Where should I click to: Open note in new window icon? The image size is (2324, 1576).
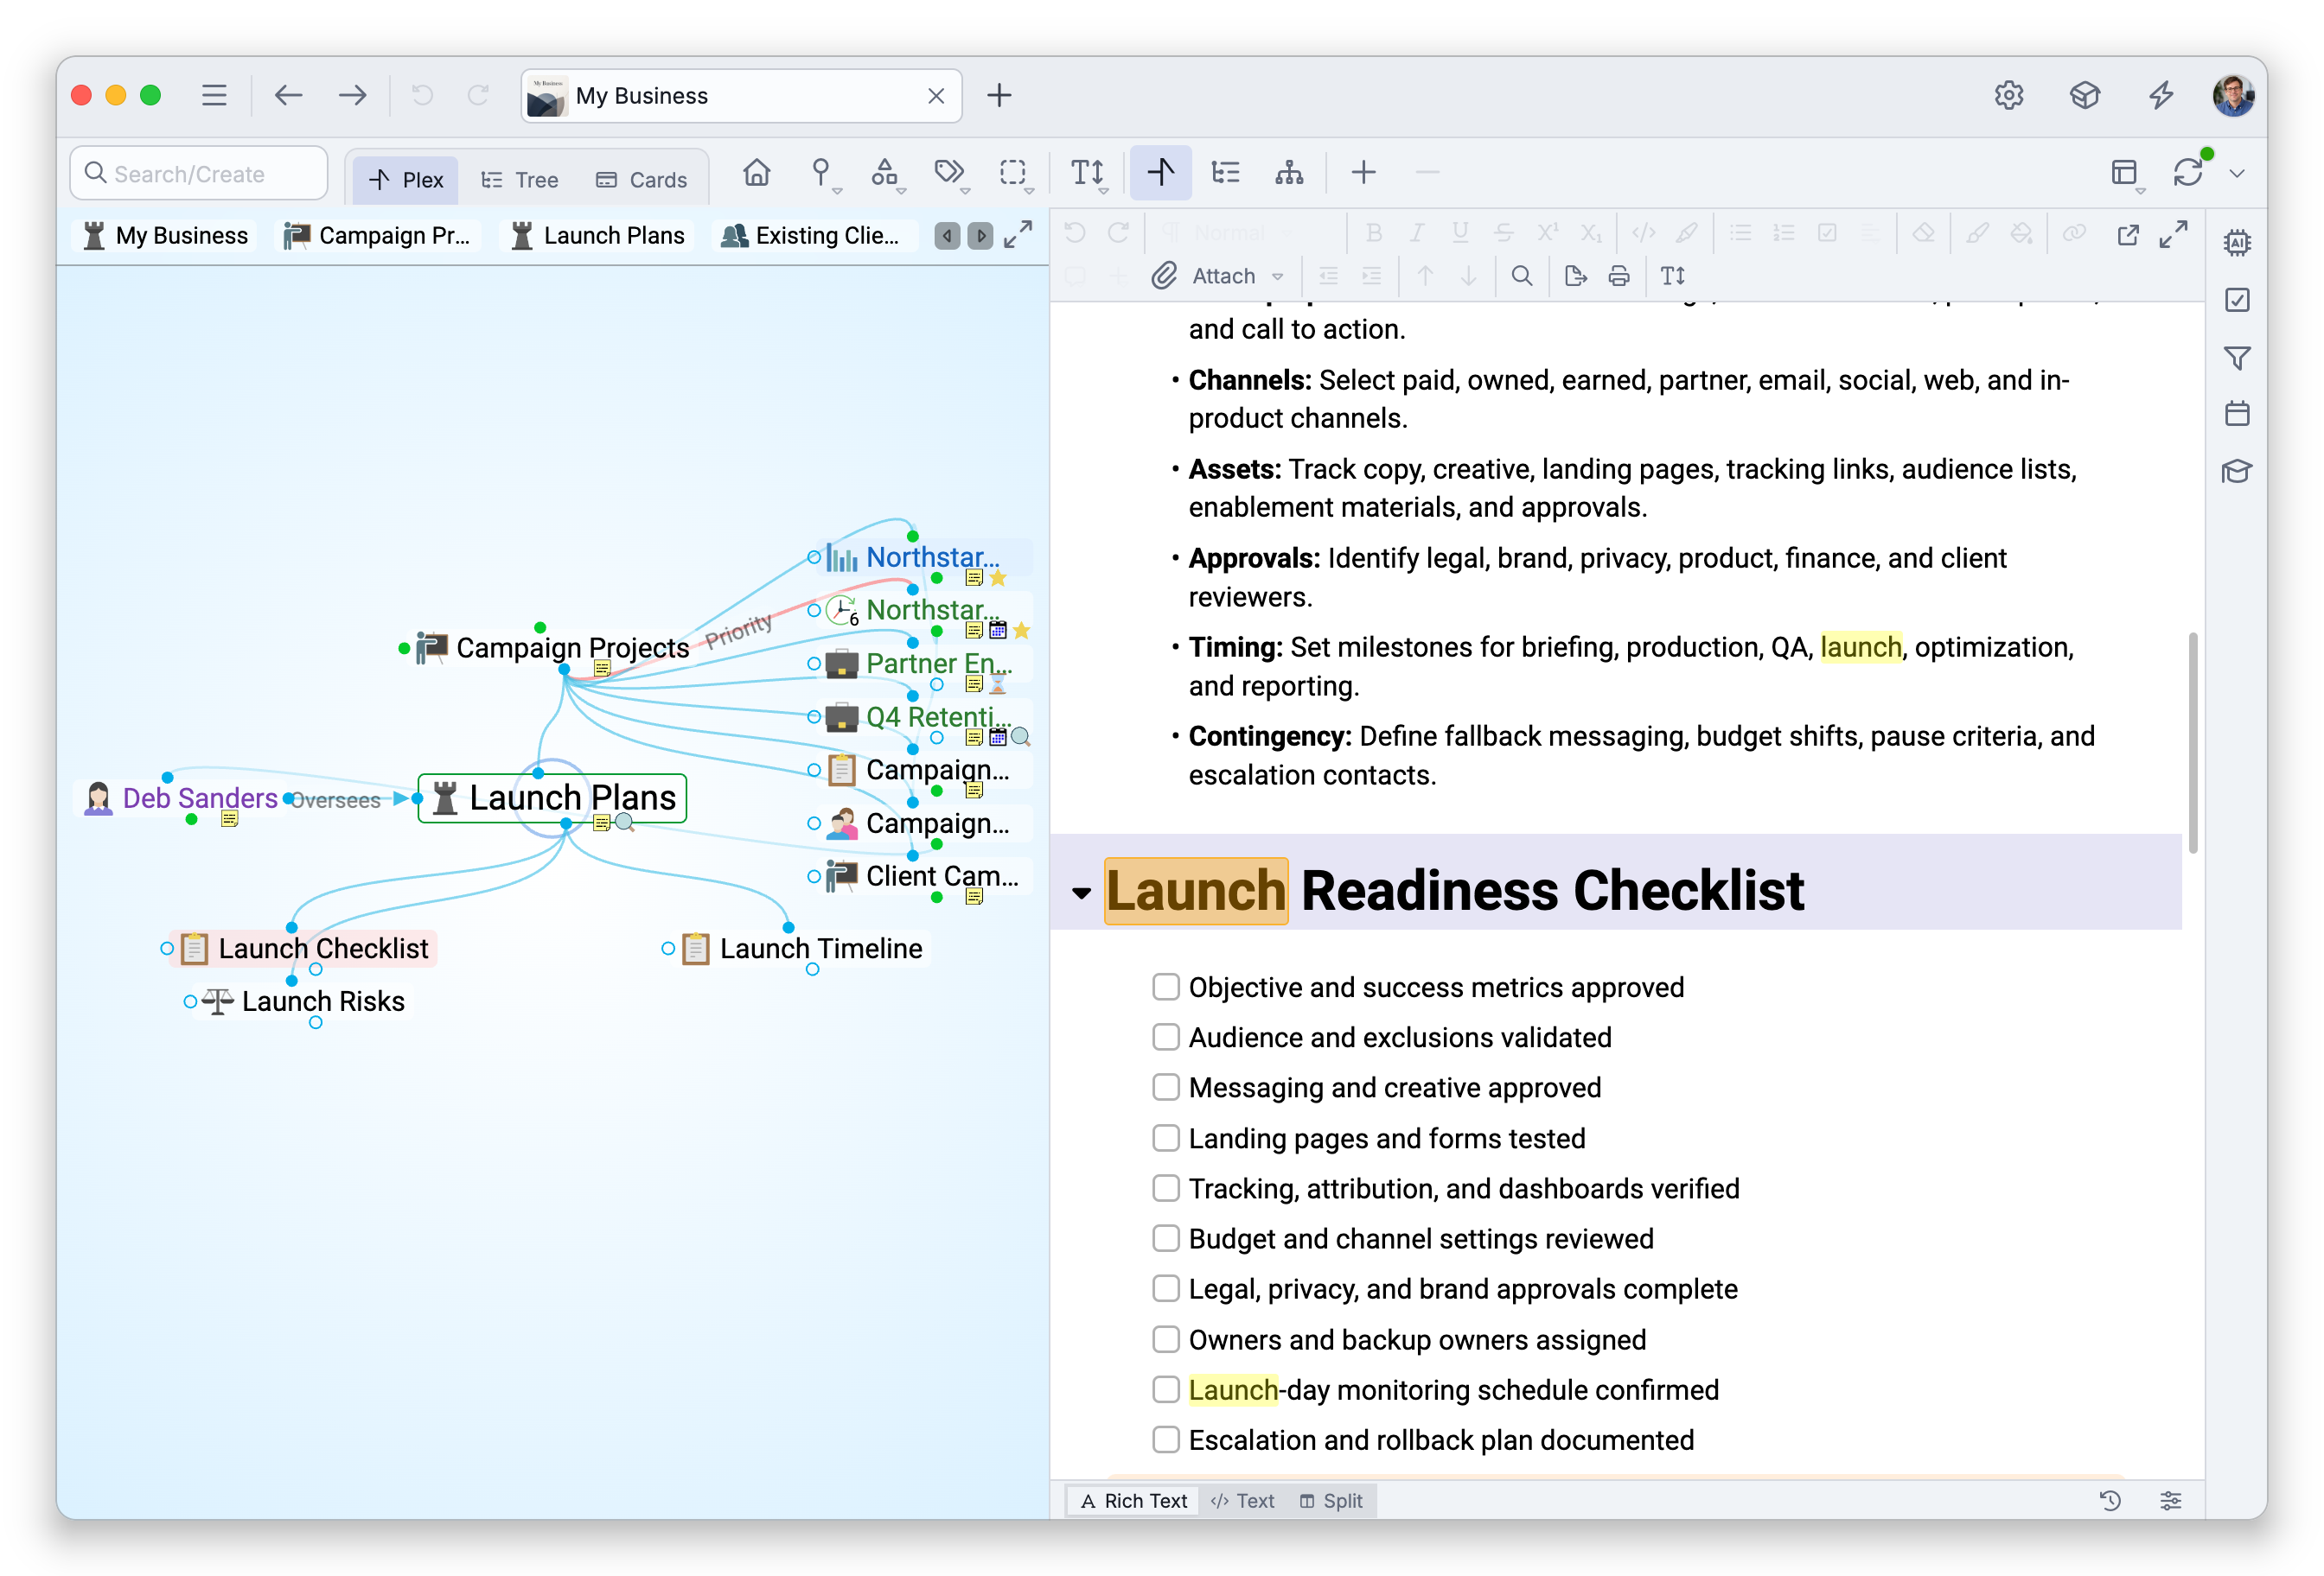[2128, 234]
